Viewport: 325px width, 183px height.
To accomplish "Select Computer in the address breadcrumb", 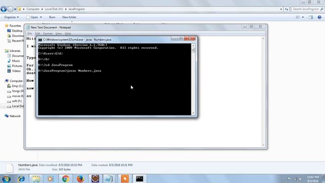I will point(32,9).
